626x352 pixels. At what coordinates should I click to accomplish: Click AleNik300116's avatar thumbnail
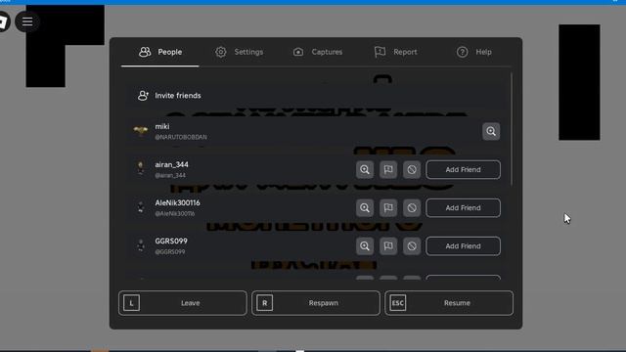(141, 207)
